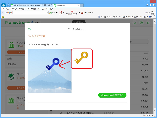Viewport: 157px width, 118px height.
Task: Open Favorites star icon at top right
Action: [x=150, y=5]
